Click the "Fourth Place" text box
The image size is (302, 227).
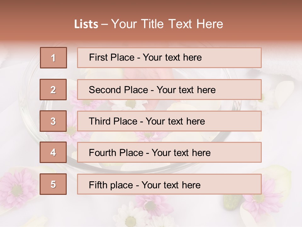coord(169,153)
